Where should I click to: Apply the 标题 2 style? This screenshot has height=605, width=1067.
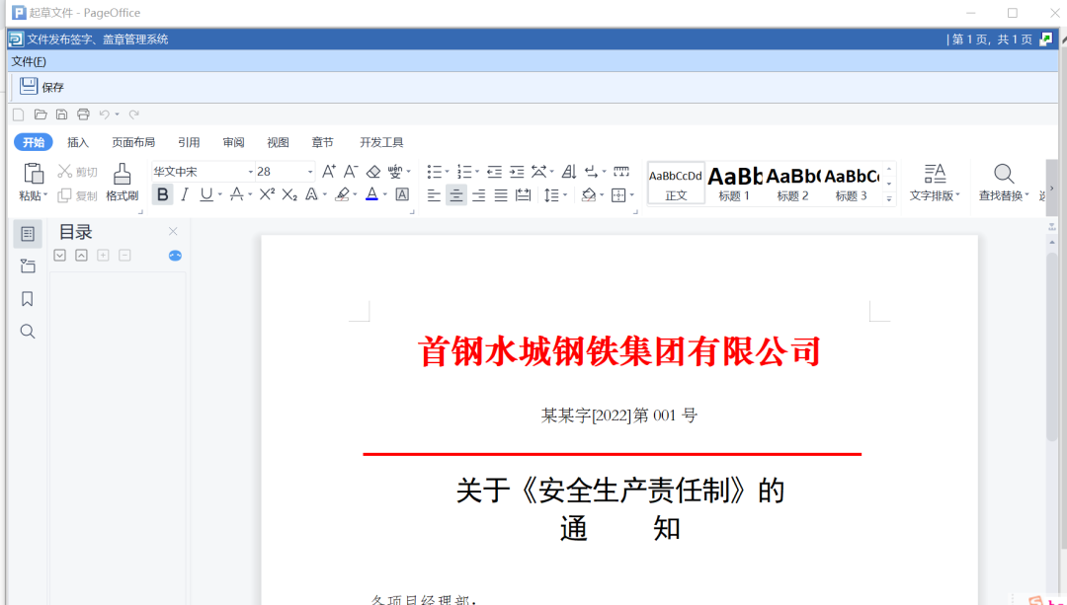click(792, 183)
